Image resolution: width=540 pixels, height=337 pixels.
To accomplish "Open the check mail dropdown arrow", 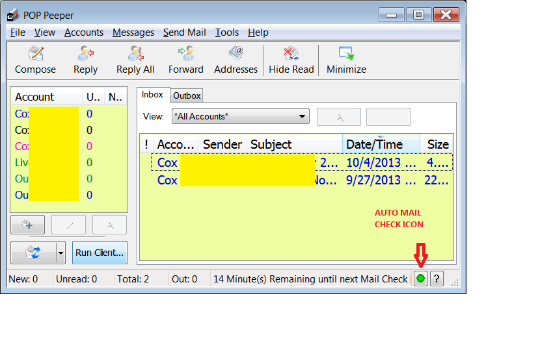I will pyautogui.click(x=61, y=253).
